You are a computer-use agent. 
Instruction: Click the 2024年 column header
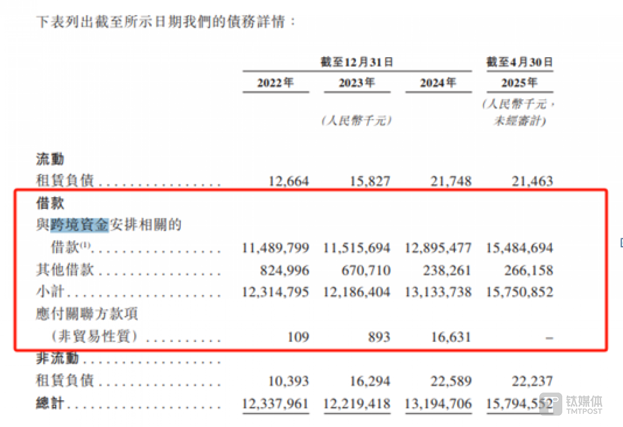(438, 82)
